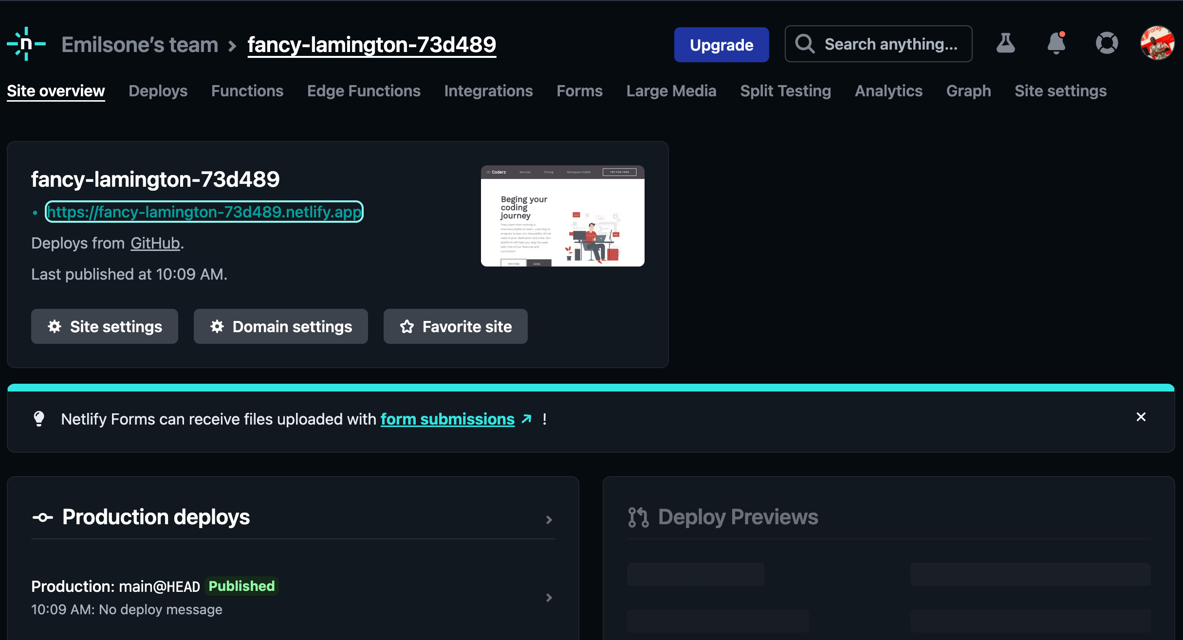Click Emilsone's team breadcrumb
This screenshot has width=1183, height=640.
pos(140,45)
